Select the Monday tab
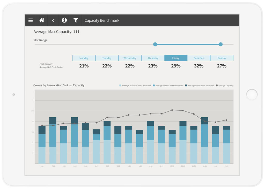265x190 pixels. (x=84, y=58)
